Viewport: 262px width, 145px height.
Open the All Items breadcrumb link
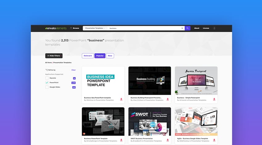48,62
